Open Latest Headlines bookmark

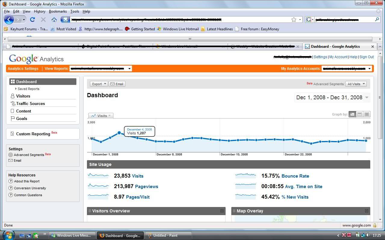pyautogui.click(x=217, y=29)
